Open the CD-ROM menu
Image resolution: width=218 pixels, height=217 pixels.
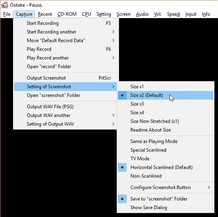[67, 14]
